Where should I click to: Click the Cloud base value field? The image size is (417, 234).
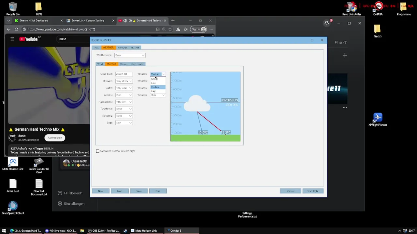click(x=124, y=74)
